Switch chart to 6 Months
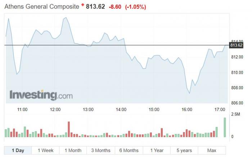Screen dimensions: 252x157 click(129, 150)
